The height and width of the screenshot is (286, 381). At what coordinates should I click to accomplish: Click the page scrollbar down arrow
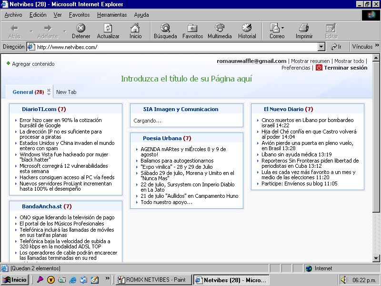376,258
